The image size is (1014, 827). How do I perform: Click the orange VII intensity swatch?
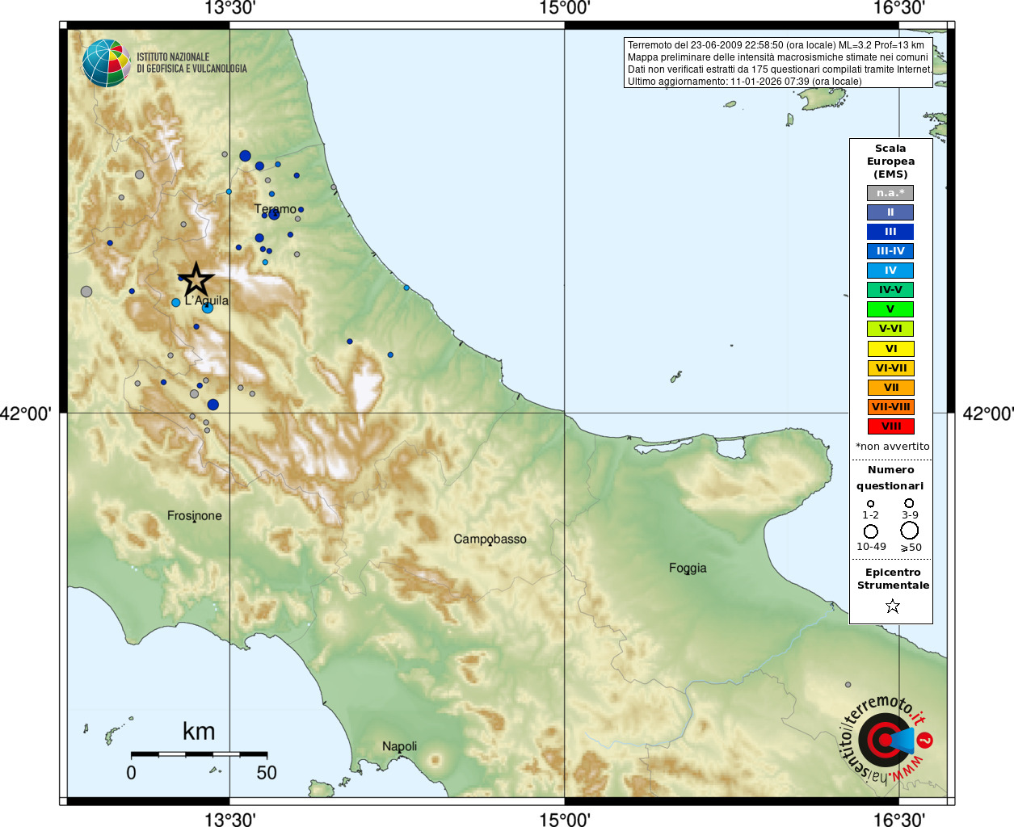pyautogui.click(x=890, y=388)
